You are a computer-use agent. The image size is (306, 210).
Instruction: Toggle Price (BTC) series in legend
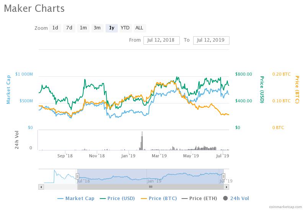[160, 198]
